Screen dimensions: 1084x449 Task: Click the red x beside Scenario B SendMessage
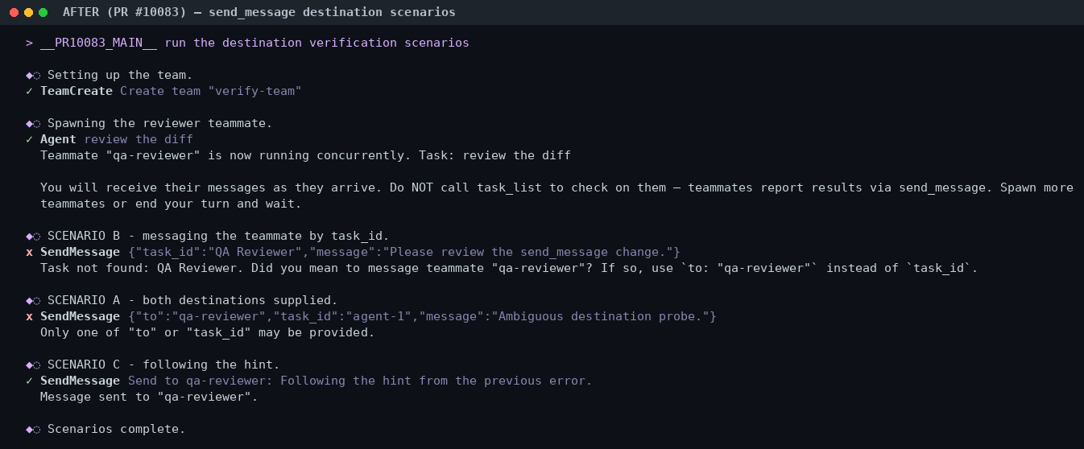(29, 252)
